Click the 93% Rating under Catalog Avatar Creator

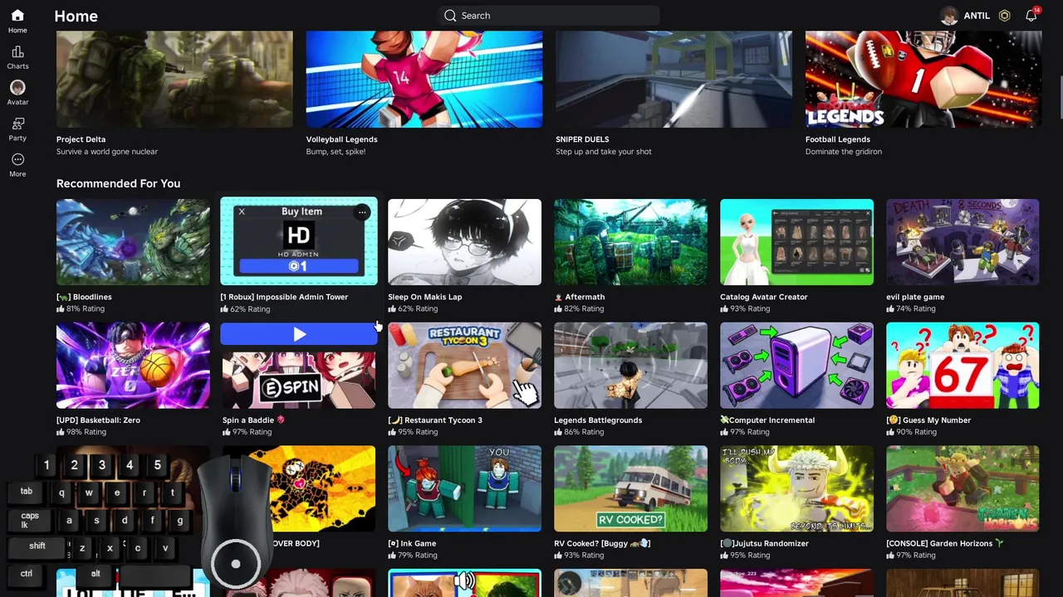745,308
